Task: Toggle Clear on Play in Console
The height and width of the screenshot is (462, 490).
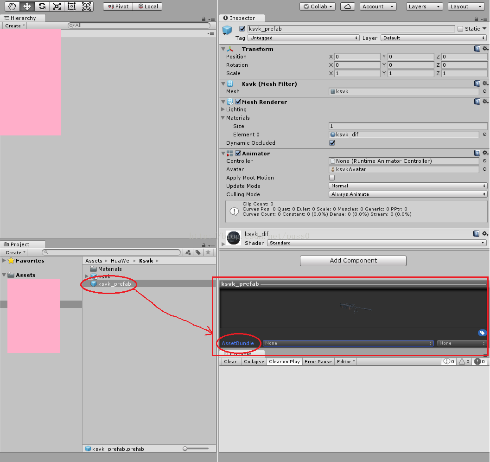Action: pos(284,362)
